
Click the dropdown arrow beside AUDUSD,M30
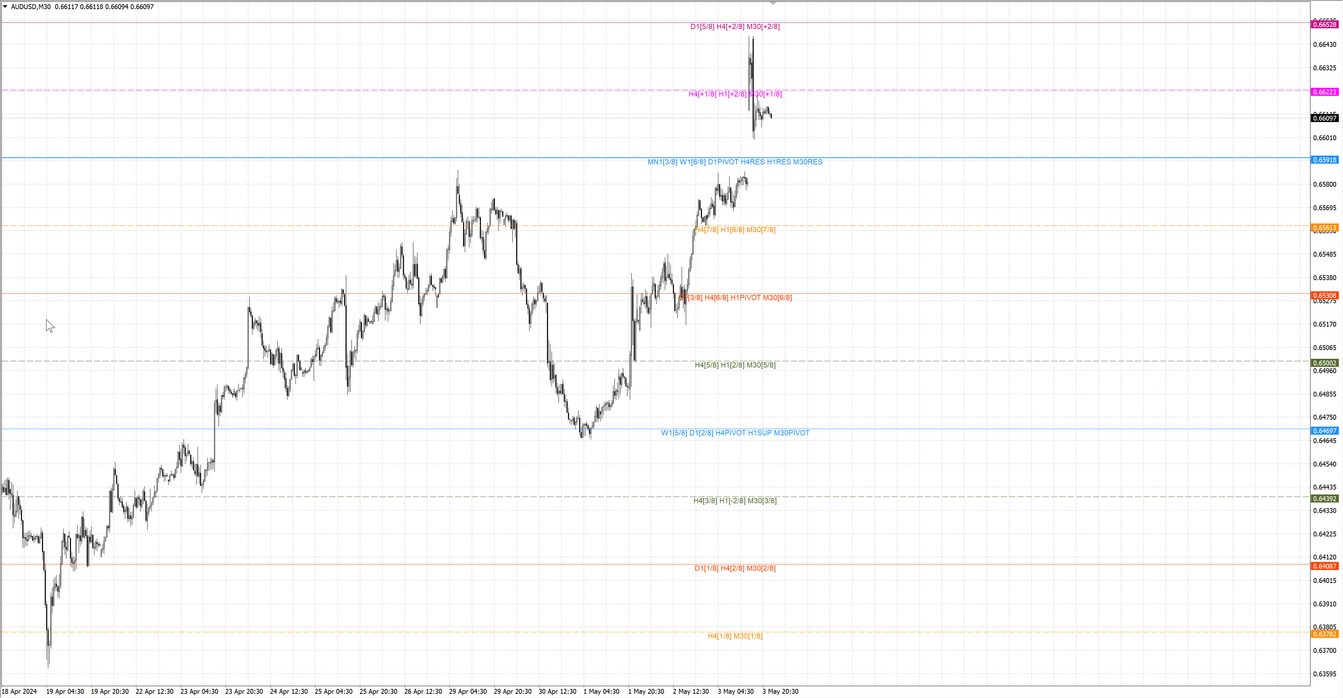[x=5, y=7]
